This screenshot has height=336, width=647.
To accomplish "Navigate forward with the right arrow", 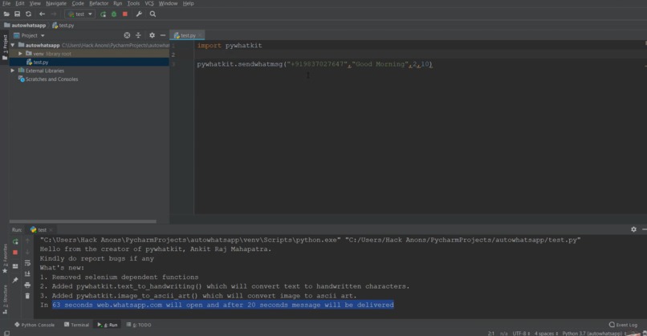I will pyautogui.click(x=54, y=14).
